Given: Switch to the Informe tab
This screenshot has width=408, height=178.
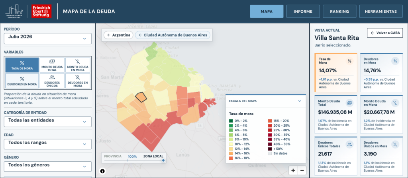Looking at the screenshot, I should (x=303, y=12).
